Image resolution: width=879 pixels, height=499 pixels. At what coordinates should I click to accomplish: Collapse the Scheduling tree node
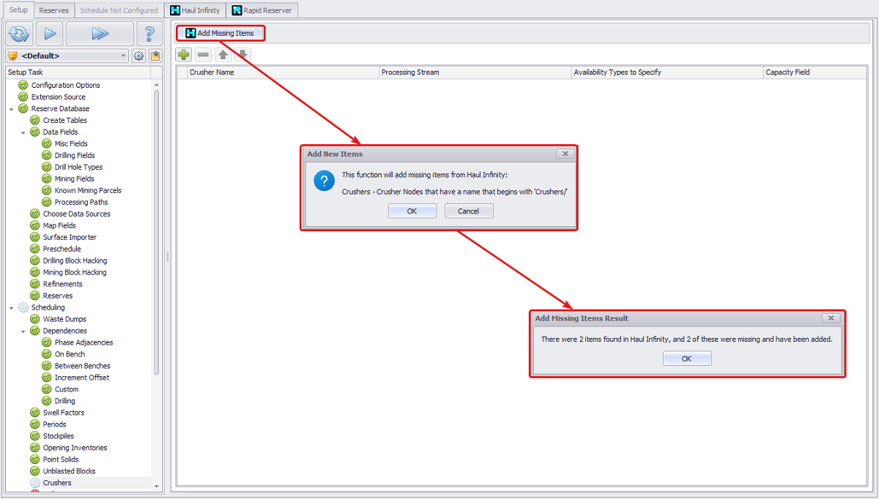(x=12, y=308)
